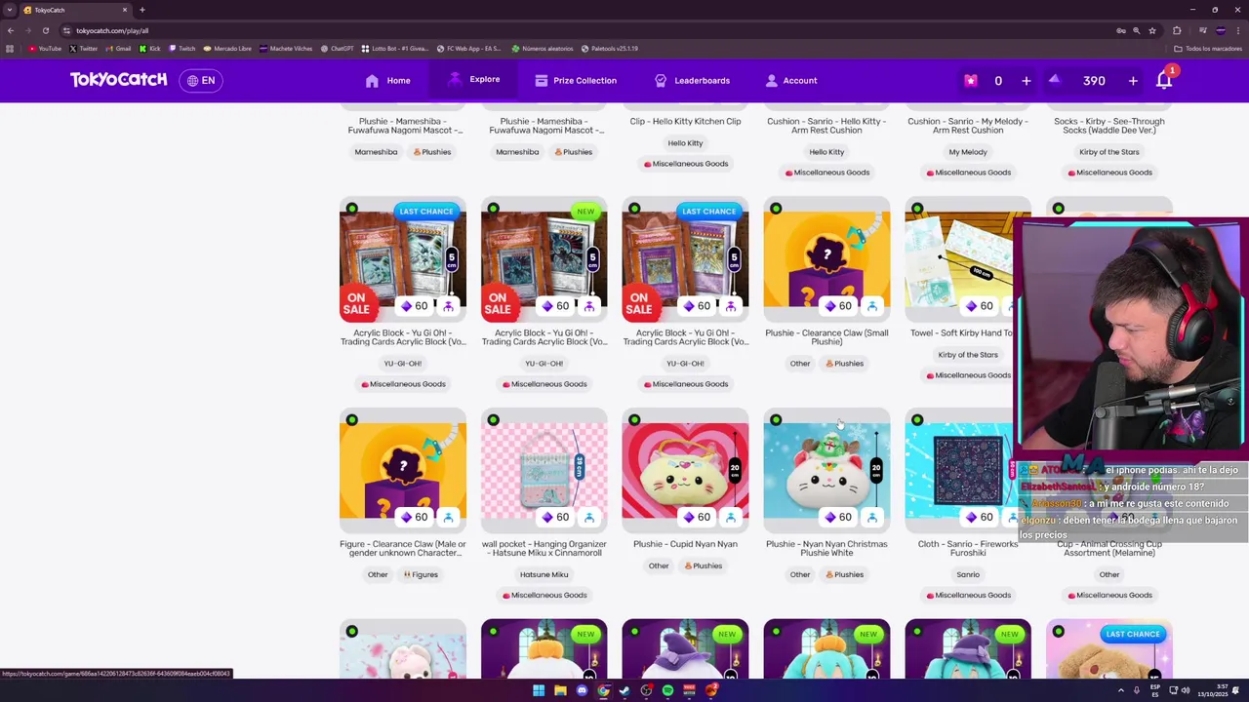Open the tab search dropdown arrow

point(9,10)
